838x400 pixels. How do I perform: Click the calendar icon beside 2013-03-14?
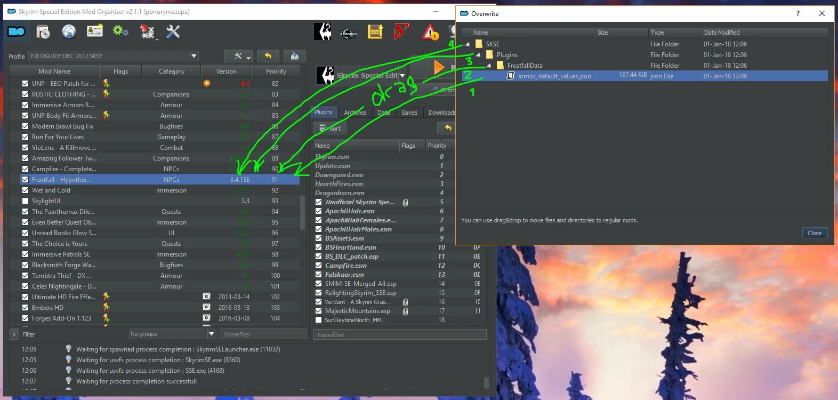pyautogui.click(x=206, y=297)
